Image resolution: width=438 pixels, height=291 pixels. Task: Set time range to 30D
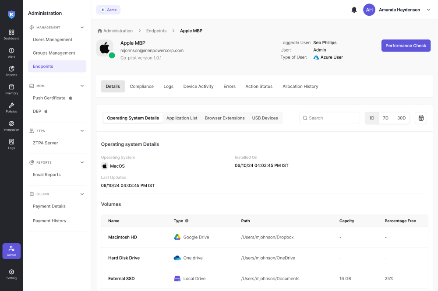401,118
